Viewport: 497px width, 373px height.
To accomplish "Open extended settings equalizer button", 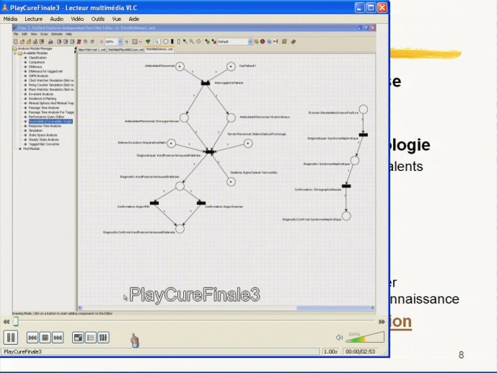I will (103, 338).
